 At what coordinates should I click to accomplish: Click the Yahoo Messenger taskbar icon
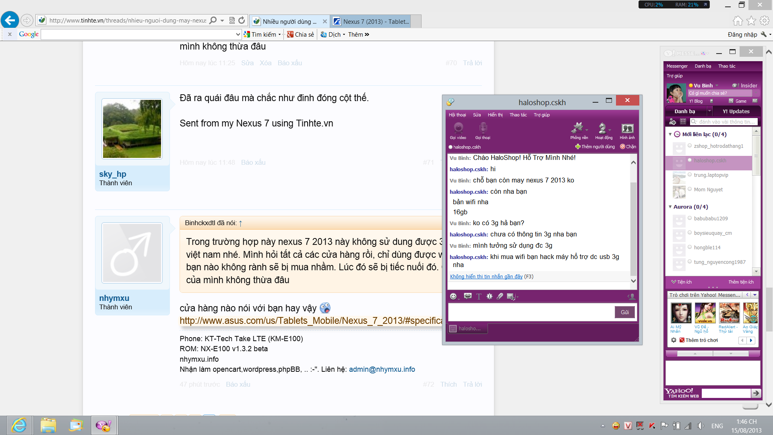103,425
